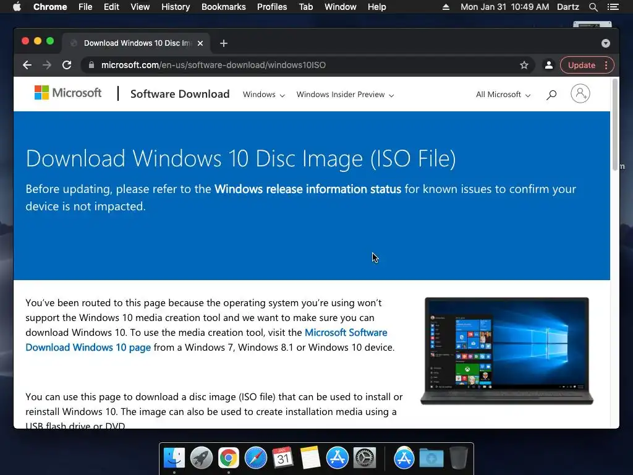Click the Microsoft logo
The width and height of the screenshot is (633, 475).
click(x=68, y=93)
